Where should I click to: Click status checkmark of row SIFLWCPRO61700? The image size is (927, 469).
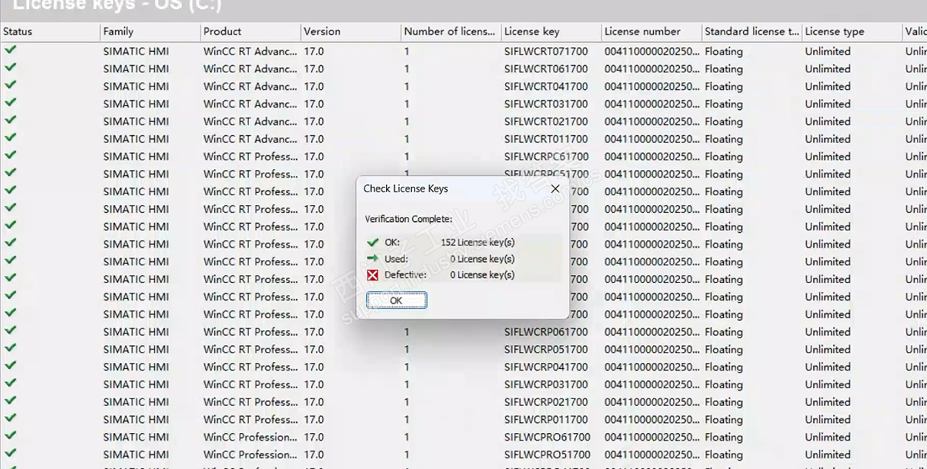[x=11, y=436]
